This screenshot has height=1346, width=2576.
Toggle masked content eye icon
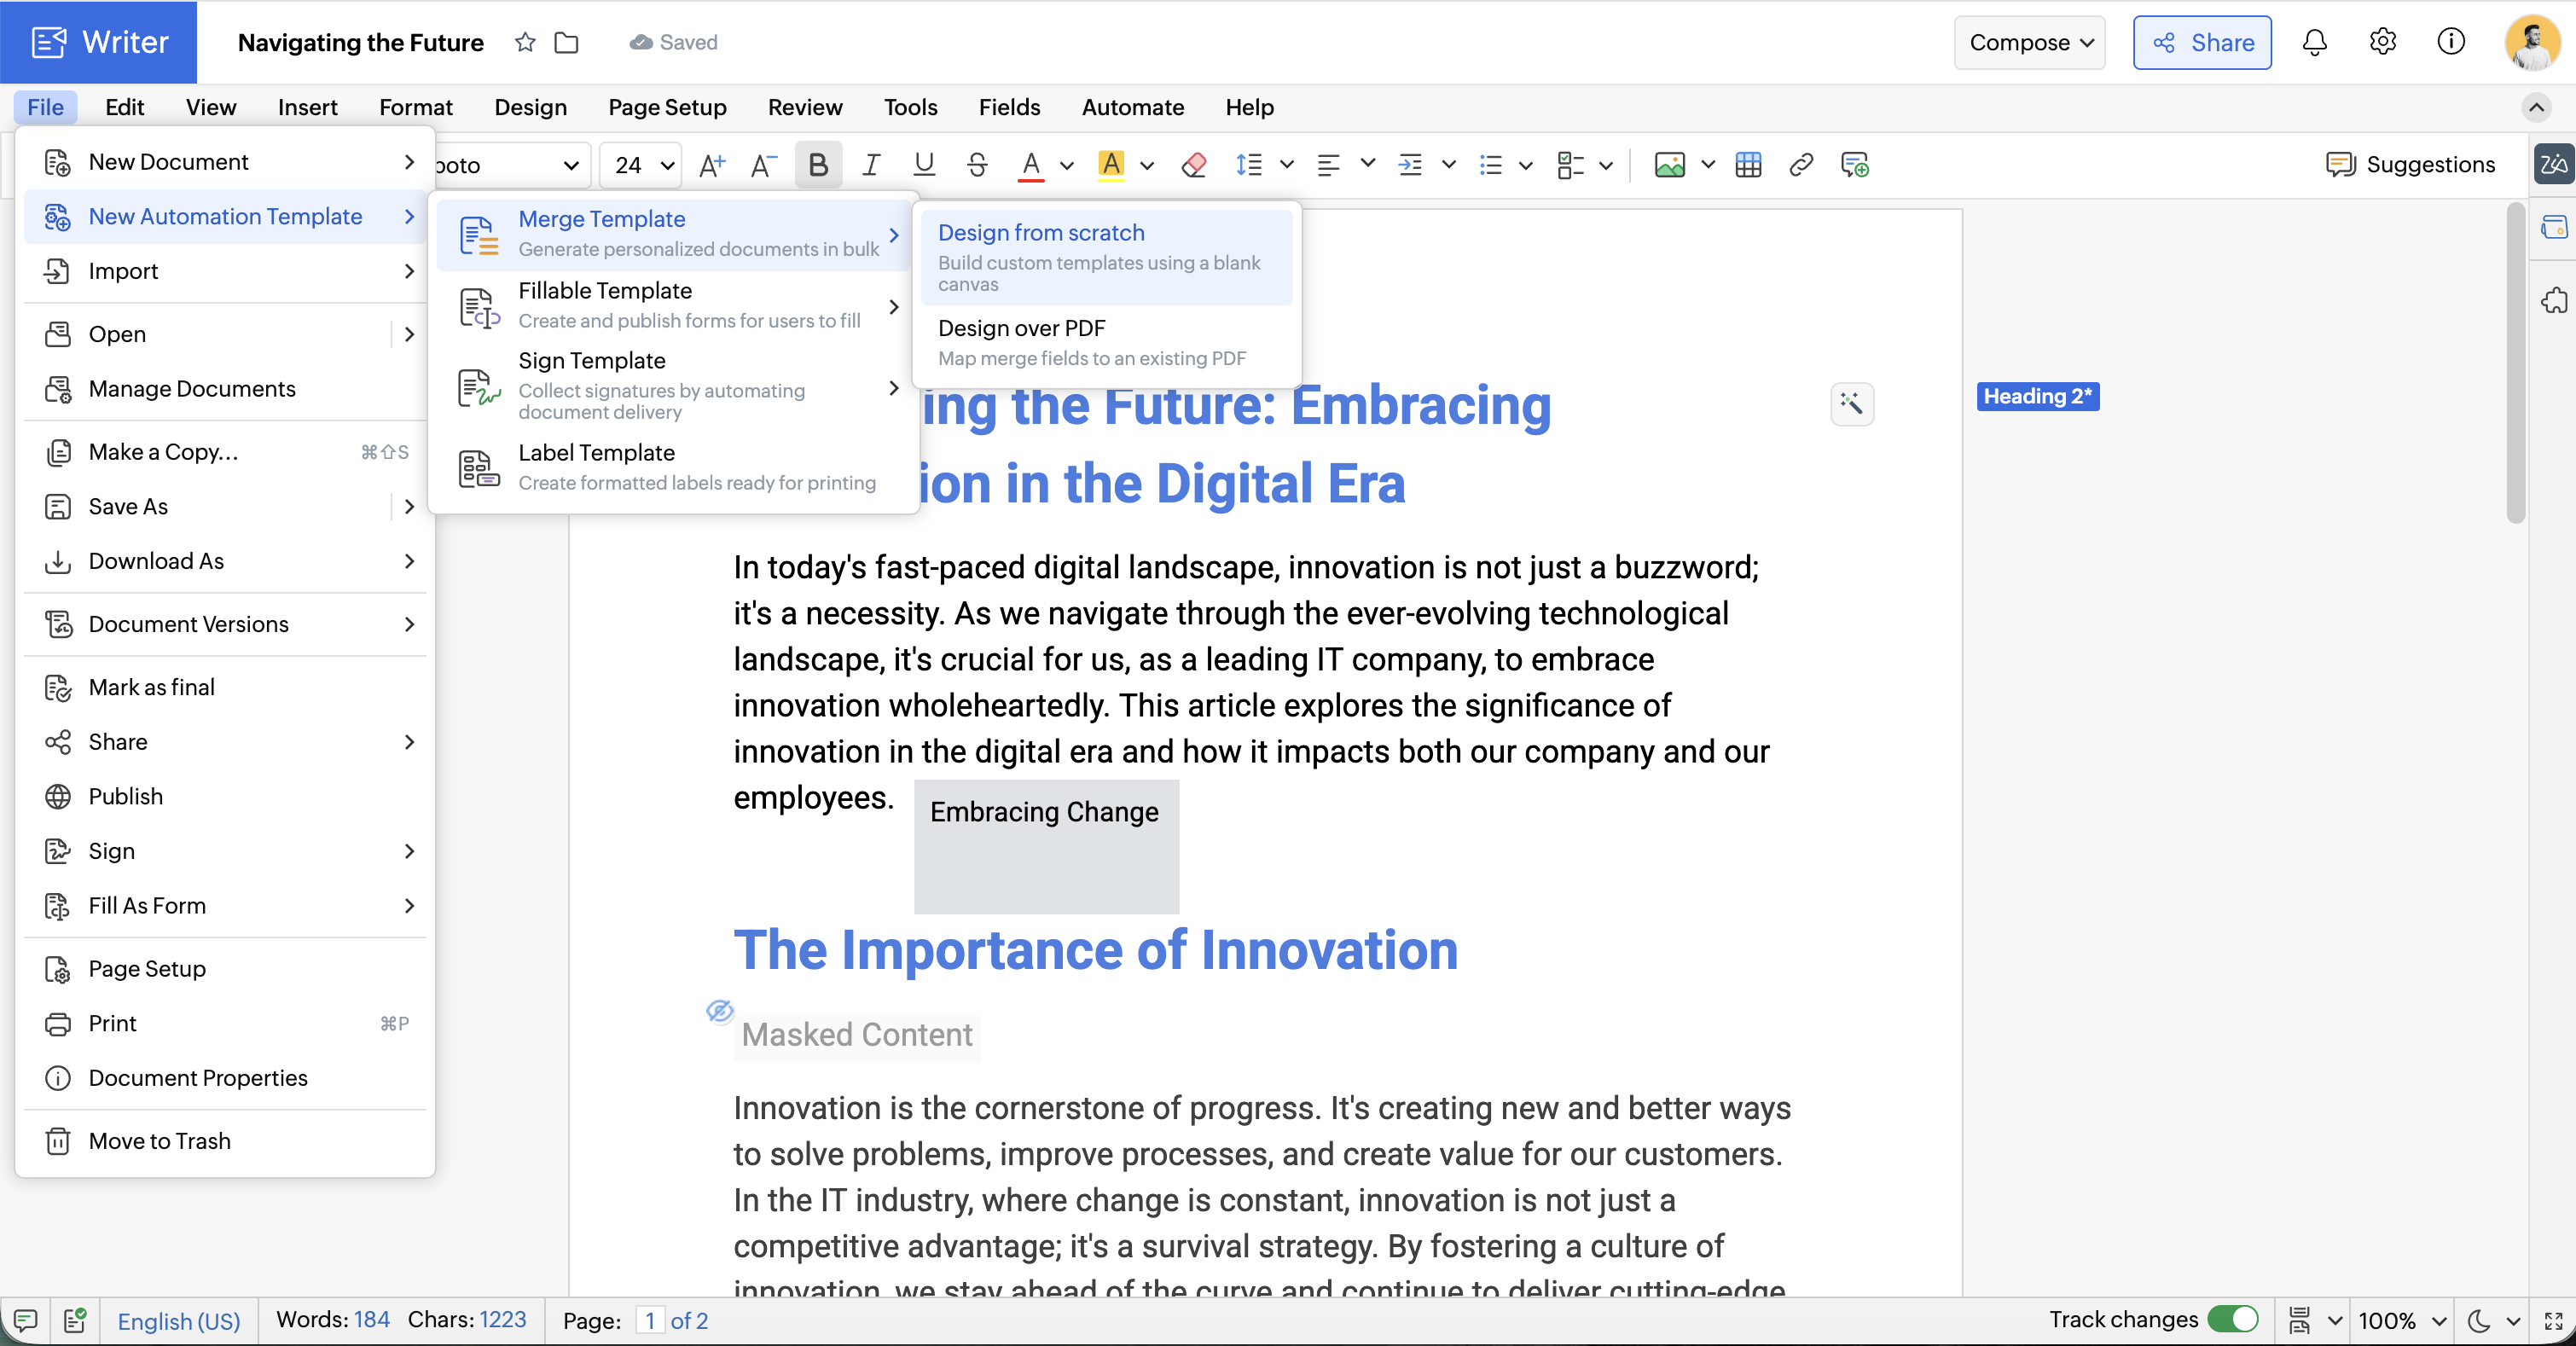click(x=719, y=1011)
